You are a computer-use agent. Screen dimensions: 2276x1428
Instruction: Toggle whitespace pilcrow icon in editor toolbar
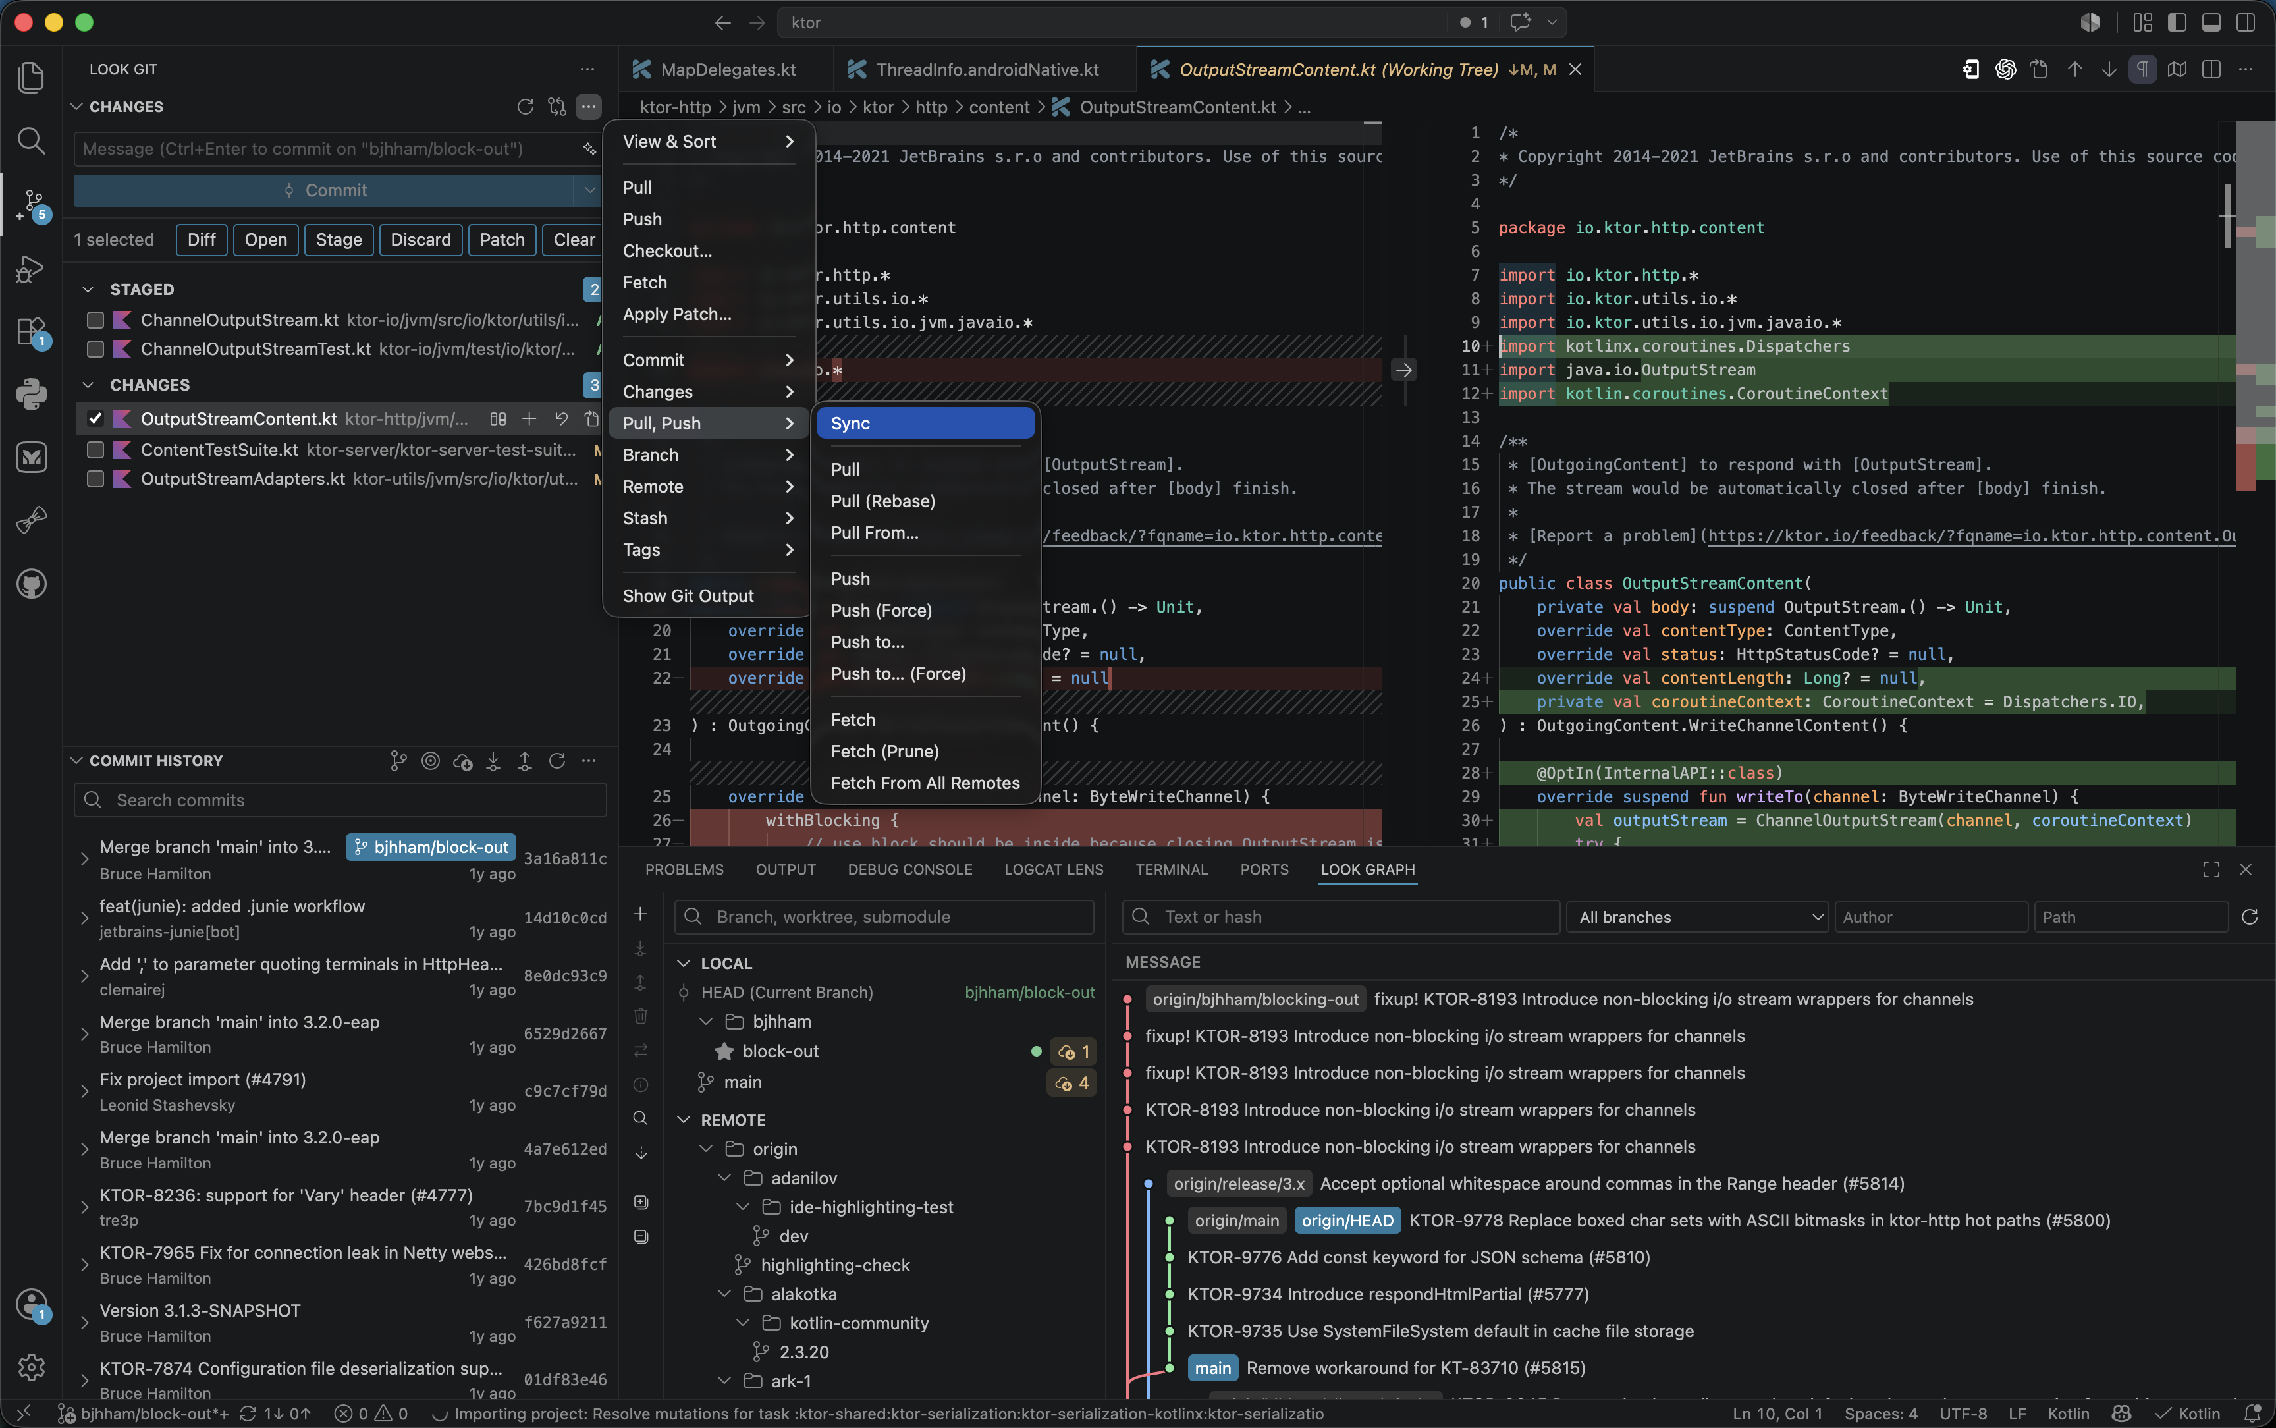[x=2142, y=70]
